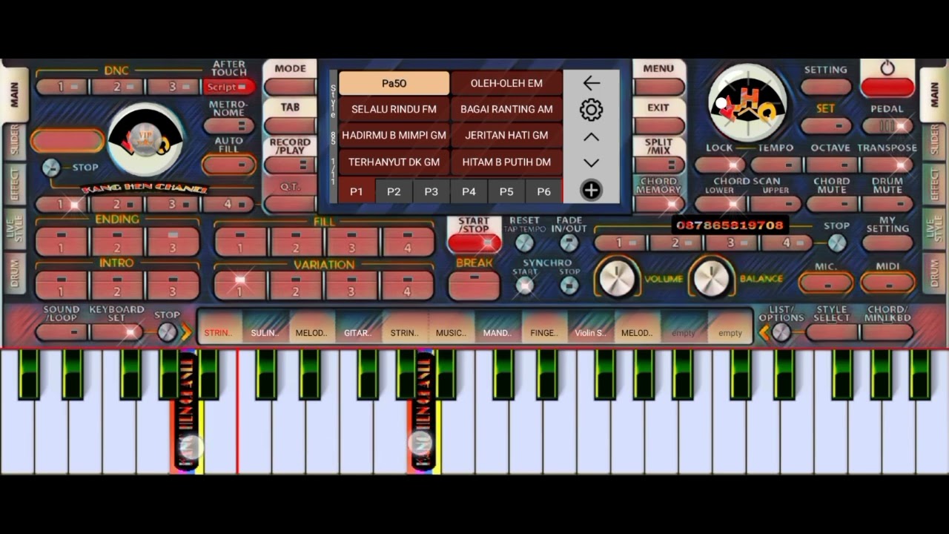
Task: Click the back arrow in style list
Action: pyautogui.click(x=591, y=83)
